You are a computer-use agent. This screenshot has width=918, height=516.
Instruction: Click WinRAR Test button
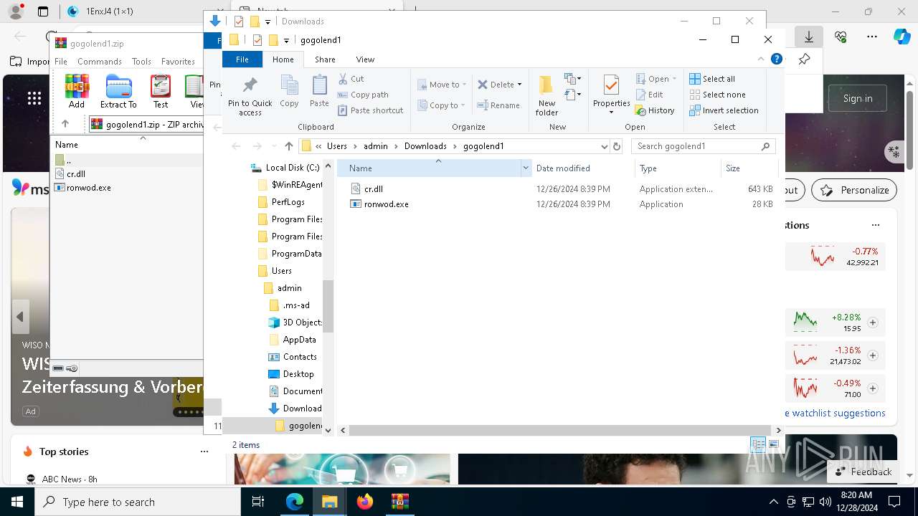tap(161, 92)
